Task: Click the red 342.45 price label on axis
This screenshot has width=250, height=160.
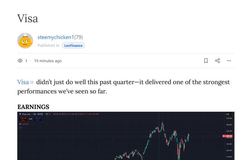Action: pos(228,136)
